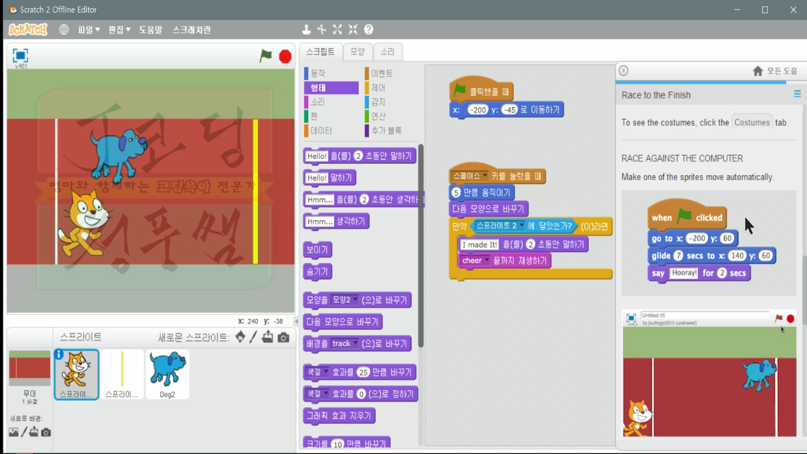Select the 데이터 block category
This screenshot has height=454, width=807.
(331, 131)
